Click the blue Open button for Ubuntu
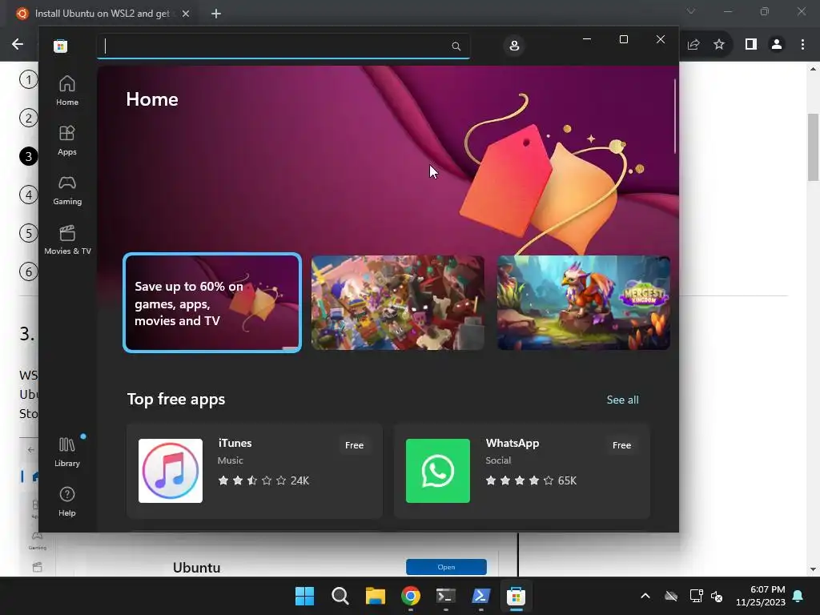Screen dimensions: 820x615 coord(446,567)
